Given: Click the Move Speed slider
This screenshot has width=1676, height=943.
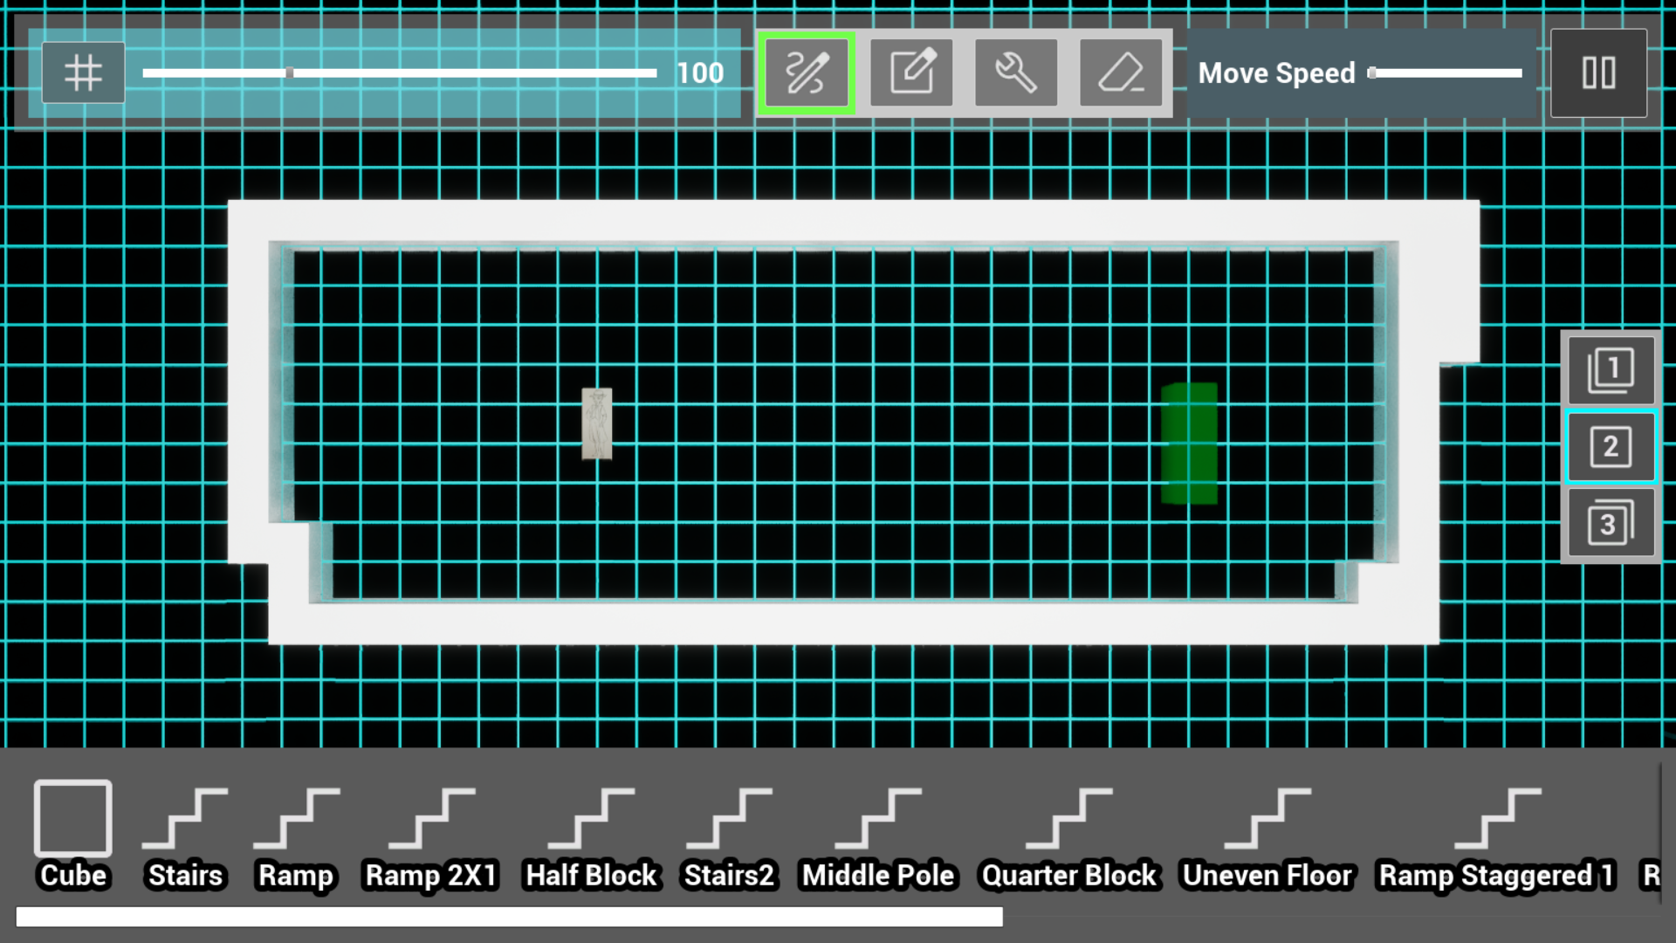Looking at the screenshot, I should (x=1445, y=73).
